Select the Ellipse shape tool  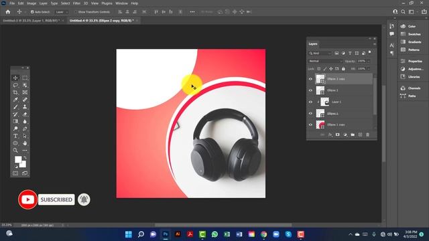pyautogui.click(x=15, y=143)
